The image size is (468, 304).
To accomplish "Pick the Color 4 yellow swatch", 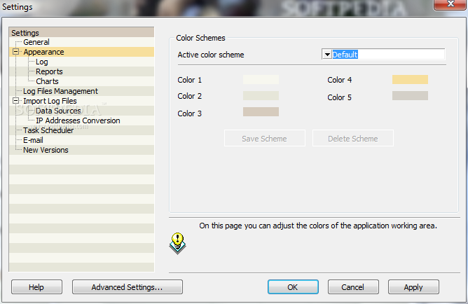I will tap(410, 80).
